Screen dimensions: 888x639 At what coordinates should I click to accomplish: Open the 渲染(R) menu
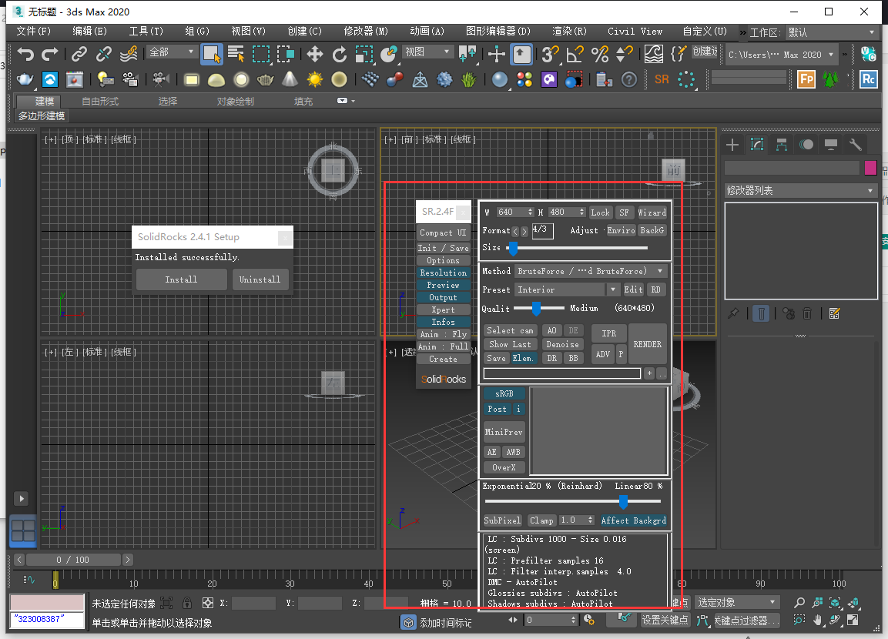point(569,31)
